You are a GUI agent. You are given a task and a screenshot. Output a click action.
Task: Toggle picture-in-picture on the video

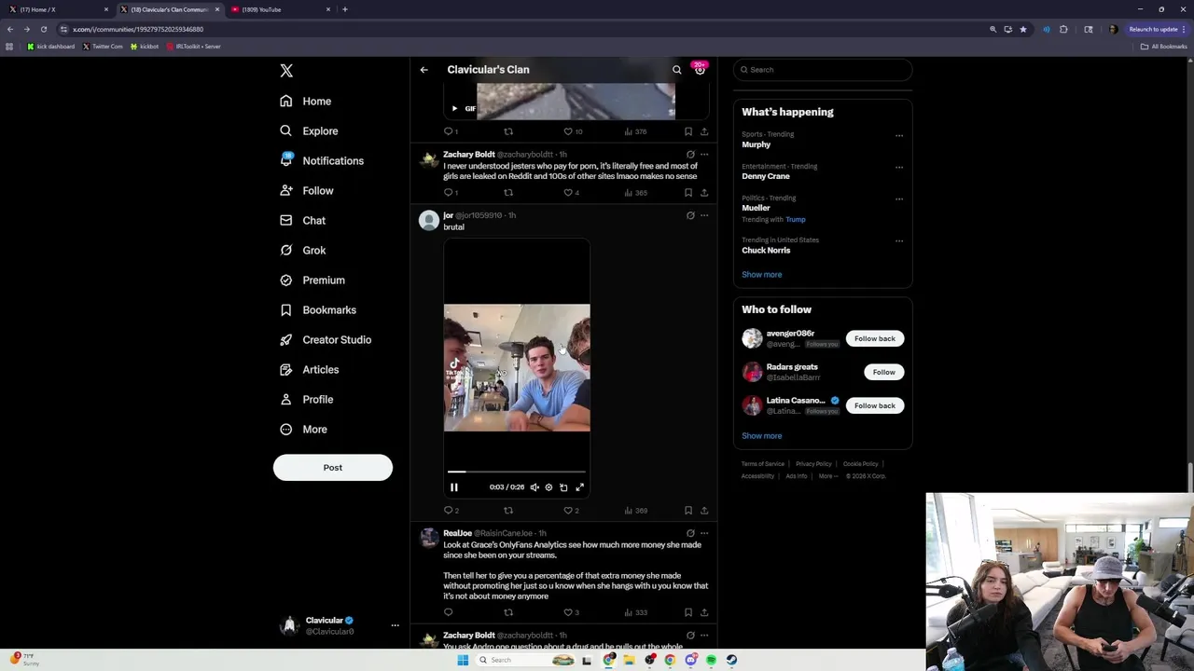[563, 487]
